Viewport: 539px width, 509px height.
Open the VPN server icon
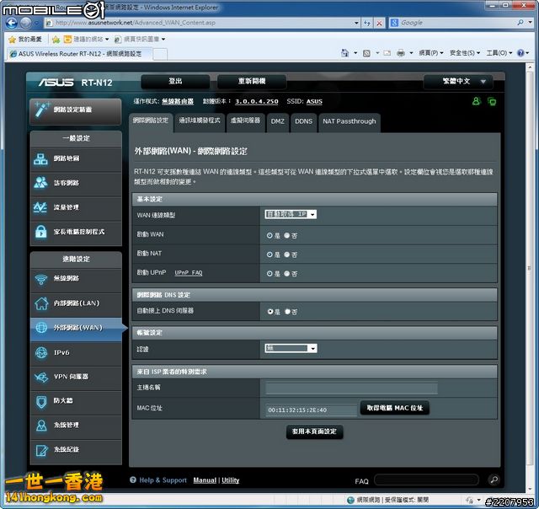click(x=40, y=377)
